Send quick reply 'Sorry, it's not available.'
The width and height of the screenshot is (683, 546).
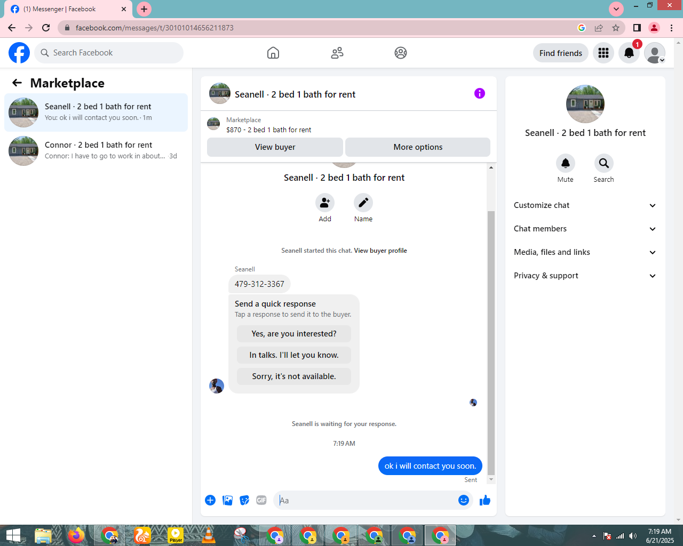294,376
